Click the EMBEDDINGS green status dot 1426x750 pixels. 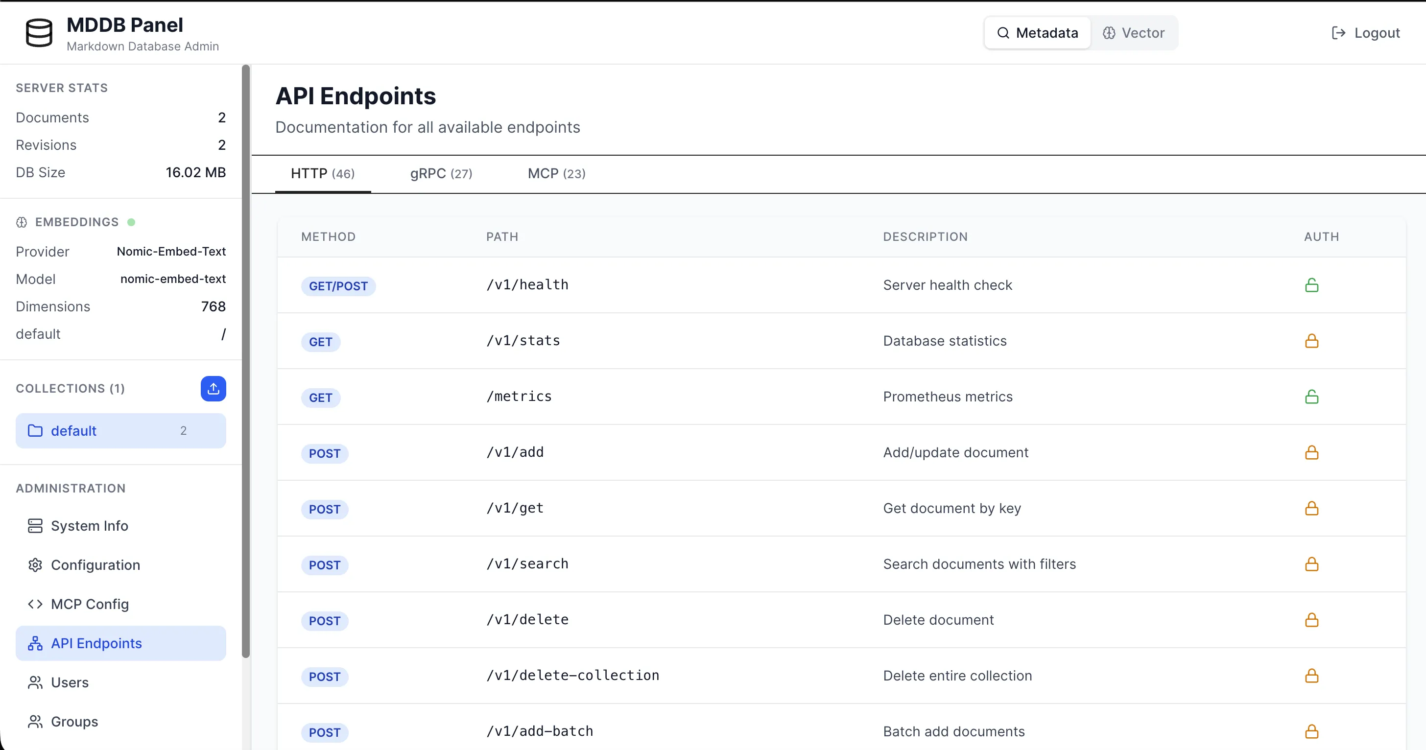click(132, 221)
